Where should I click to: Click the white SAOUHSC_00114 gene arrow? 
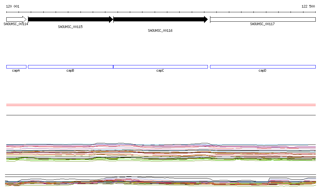[x=16, y=19]
